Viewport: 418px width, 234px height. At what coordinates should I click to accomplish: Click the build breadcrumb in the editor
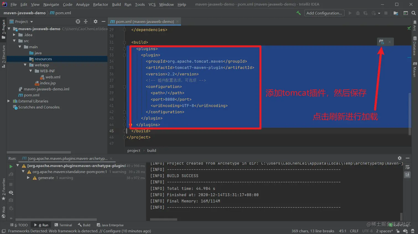point(151,150)
